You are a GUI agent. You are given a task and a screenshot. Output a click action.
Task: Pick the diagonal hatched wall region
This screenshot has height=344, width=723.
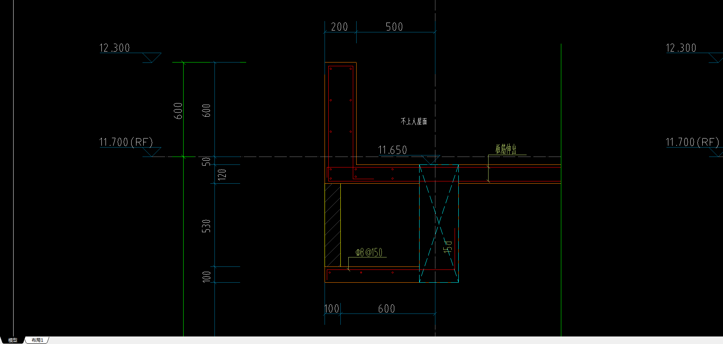332,225
